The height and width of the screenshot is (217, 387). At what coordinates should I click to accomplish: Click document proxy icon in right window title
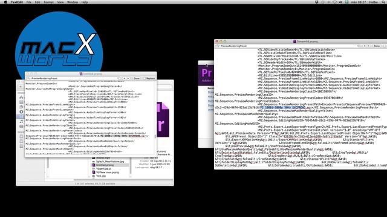(294, 42)
